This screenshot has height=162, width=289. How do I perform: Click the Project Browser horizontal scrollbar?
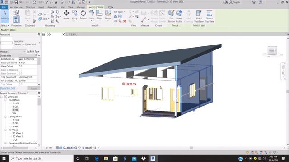(16, 148)
